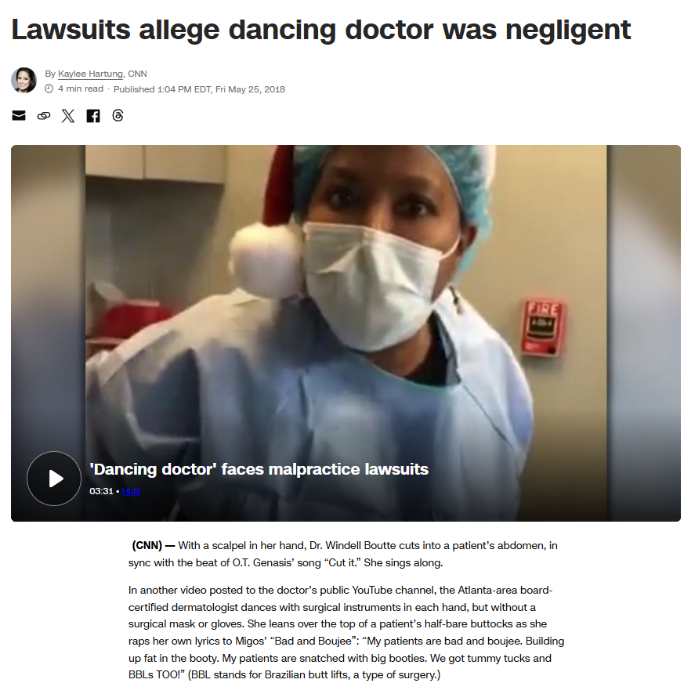Click the headline Lawsuits allege dancing doctor was negligent
The image size is (684, 683).
point(321,30)
